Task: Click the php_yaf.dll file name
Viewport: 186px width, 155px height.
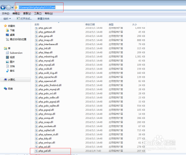Action: (45, 151)
